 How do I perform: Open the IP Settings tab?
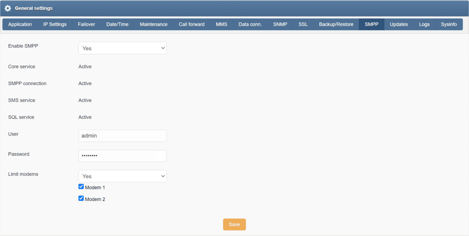point(55,24)
